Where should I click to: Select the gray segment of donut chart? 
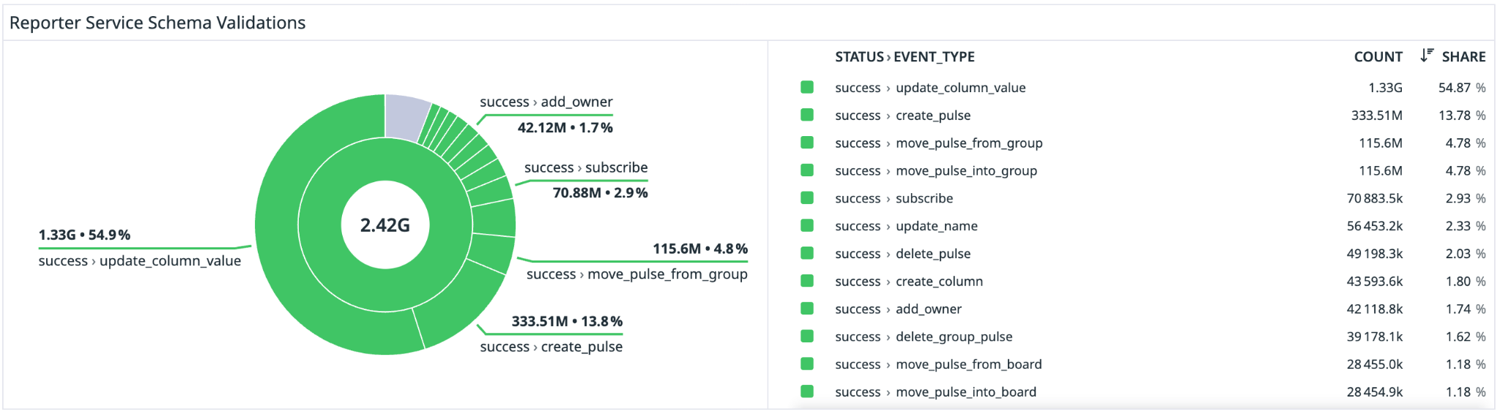point(405,116)
